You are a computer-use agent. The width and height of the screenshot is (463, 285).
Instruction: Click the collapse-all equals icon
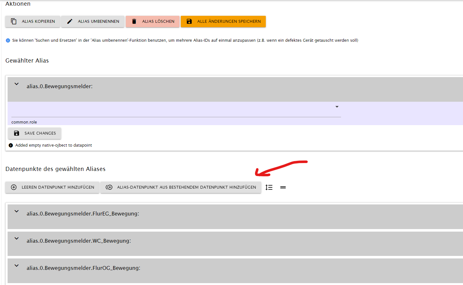pos(283,187)
